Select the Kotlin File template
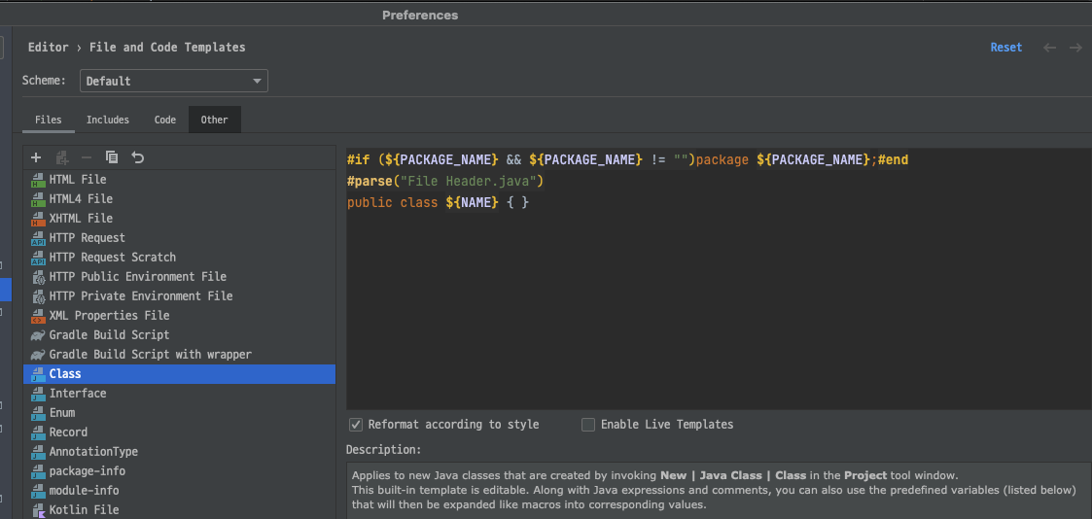 coord(180,510)
